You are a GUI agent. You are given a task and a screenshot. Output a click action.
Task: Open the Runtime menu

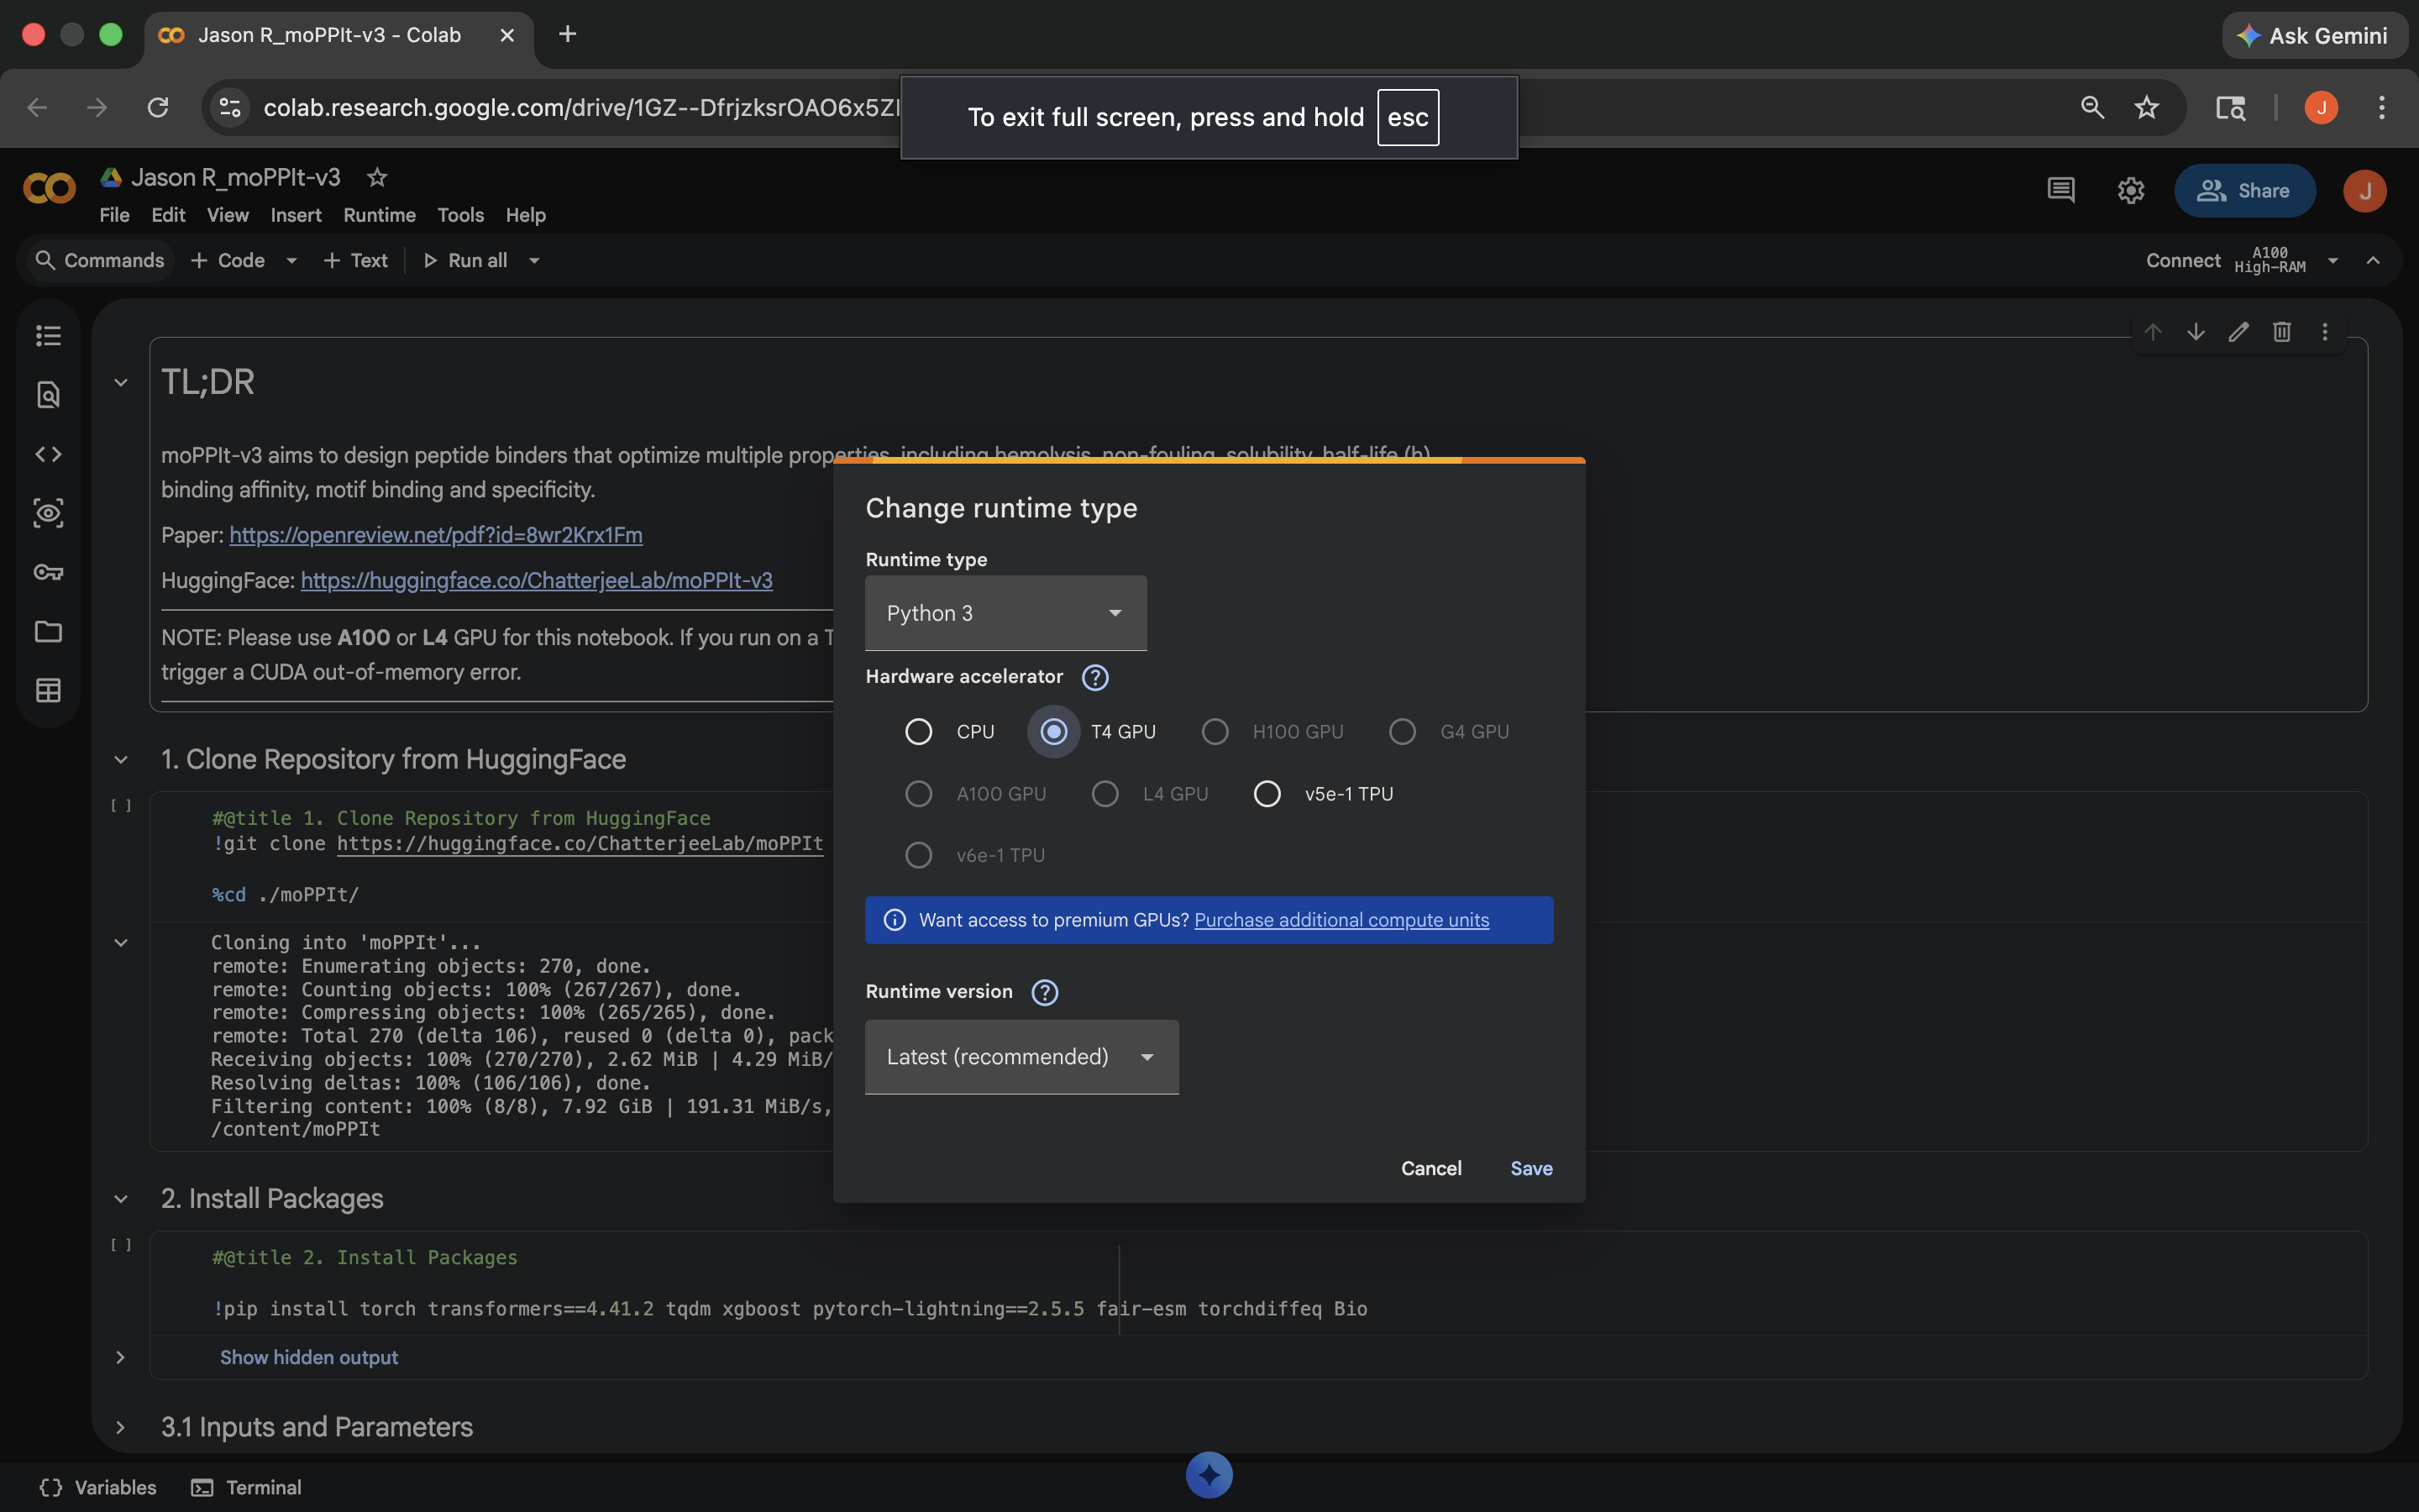coord(380,215)
